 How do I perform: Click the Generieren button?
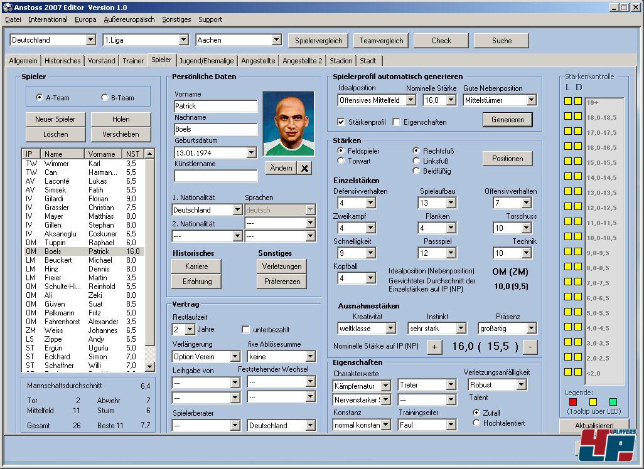507,119
